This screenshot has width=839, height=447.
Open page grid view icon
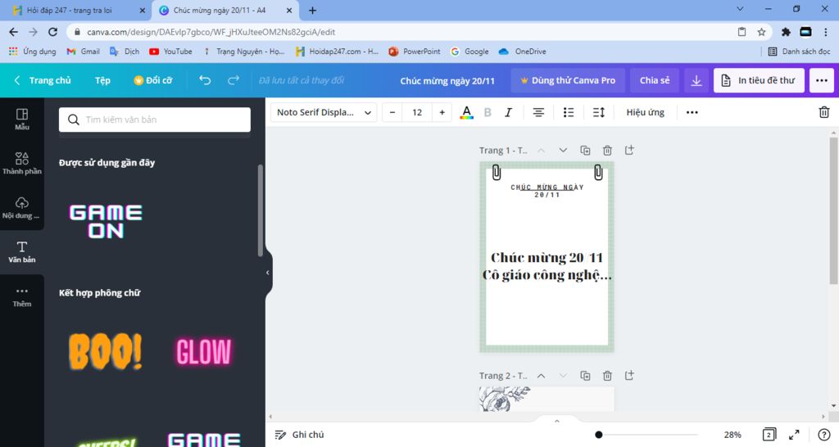pyautogui.click(x=769, y=435)
